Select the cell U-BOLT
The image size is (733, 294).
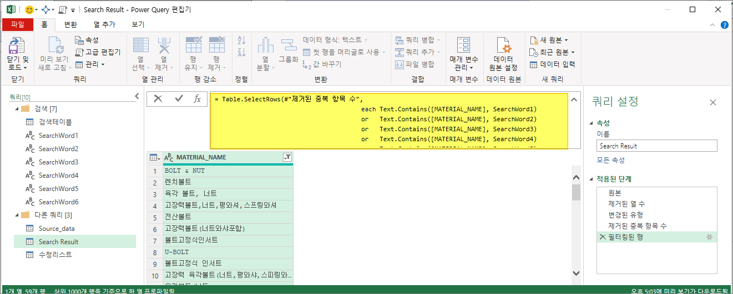coord(228,252)
